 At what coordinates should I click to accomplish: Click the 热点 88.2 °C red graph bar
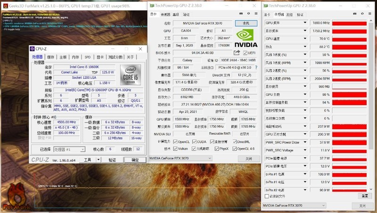click(349, 47)
